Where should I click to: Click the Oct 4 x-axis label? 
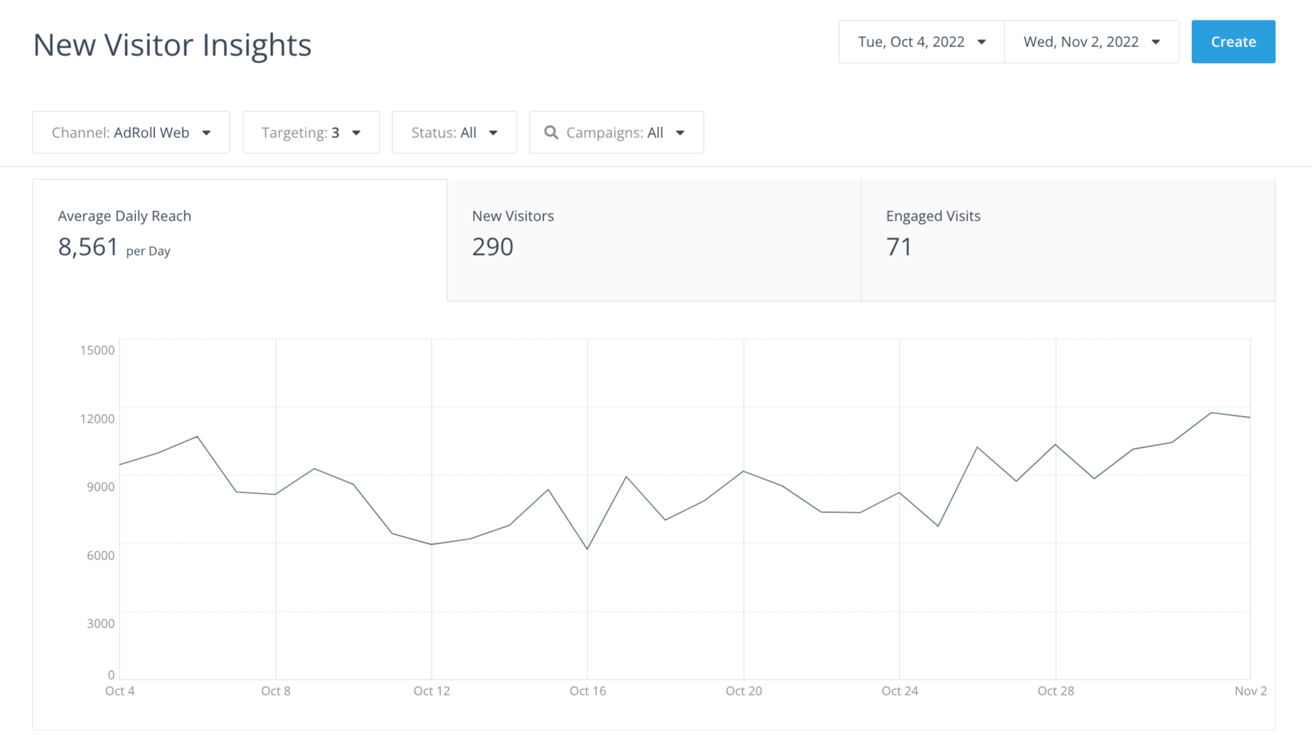(120, 691)
